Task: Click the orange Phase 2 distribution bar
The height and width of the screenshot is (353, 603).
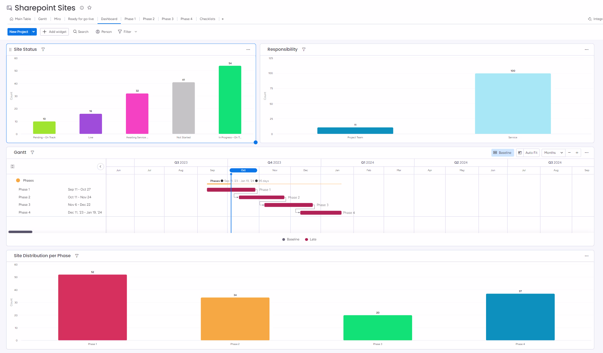Action: click(235, 319)
